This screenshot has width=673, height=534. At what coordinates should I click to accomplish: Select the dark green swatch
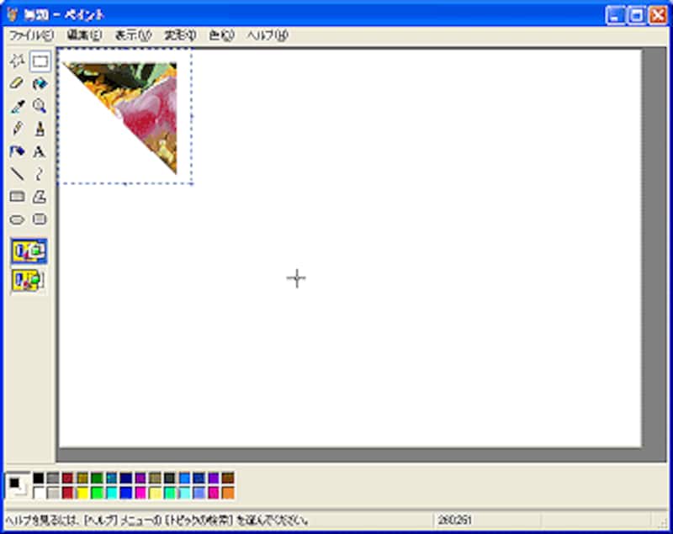[97, 478]
